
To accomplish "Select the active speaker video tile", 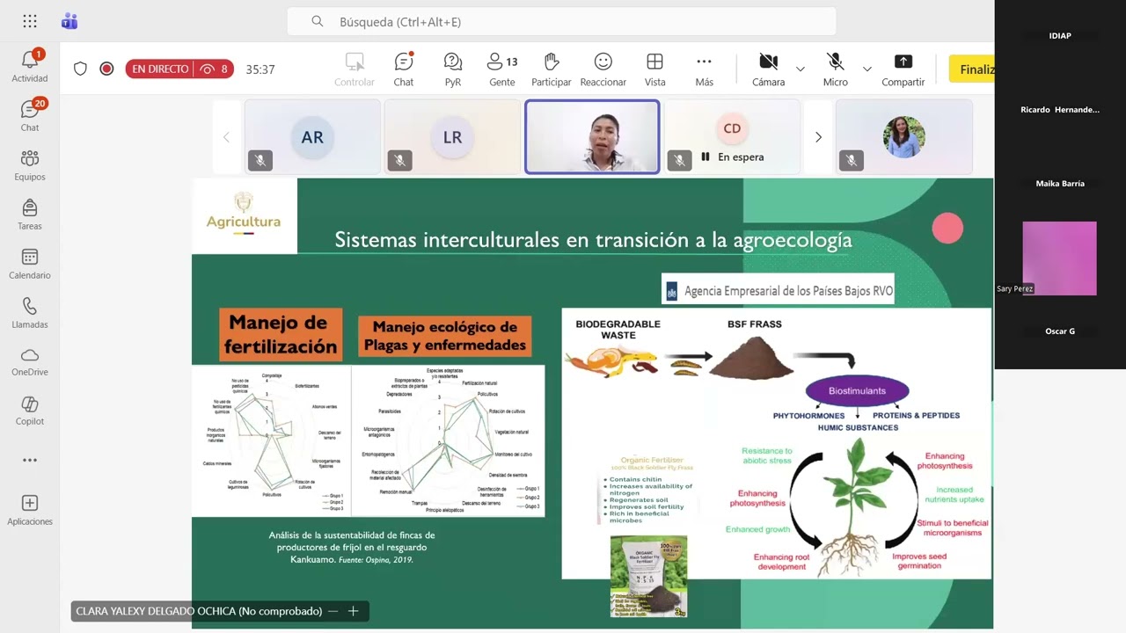I will pyautogui.click(x=592, y=137).
